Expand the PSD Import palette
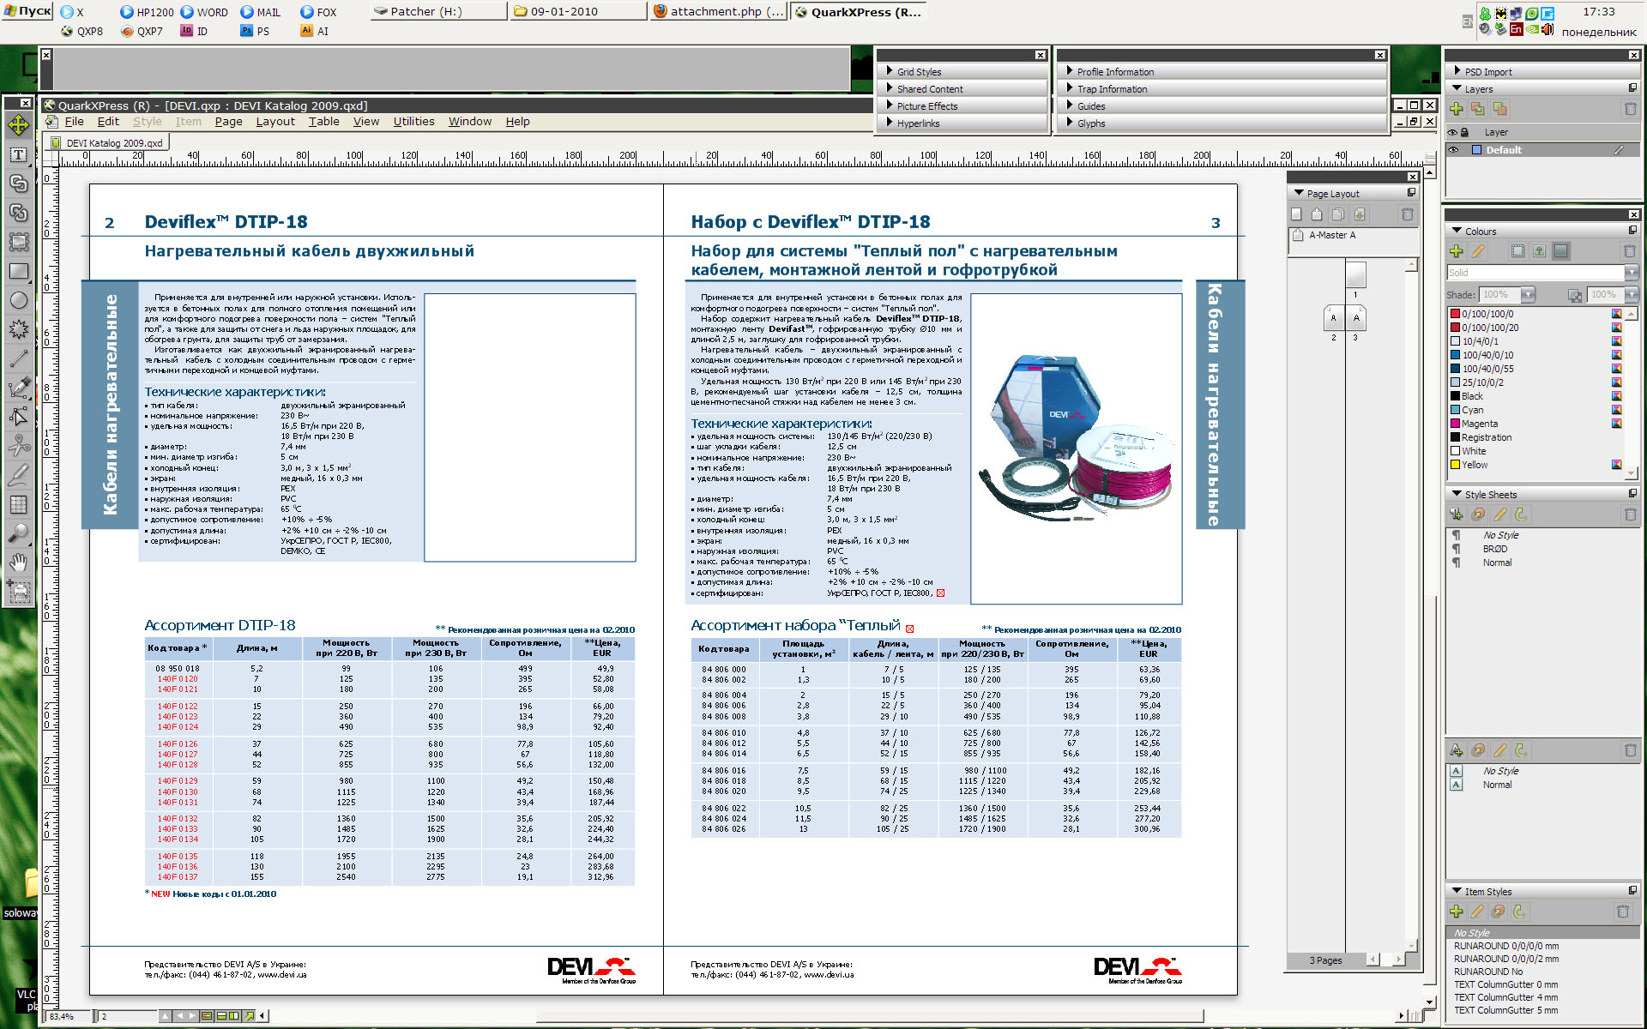The width and height of the screenshot is (1647, 1029). click(1457, 71)
